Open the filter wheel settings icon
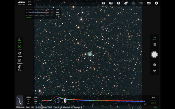The width and height of the screenshot is (175, 109). [133, 3]
